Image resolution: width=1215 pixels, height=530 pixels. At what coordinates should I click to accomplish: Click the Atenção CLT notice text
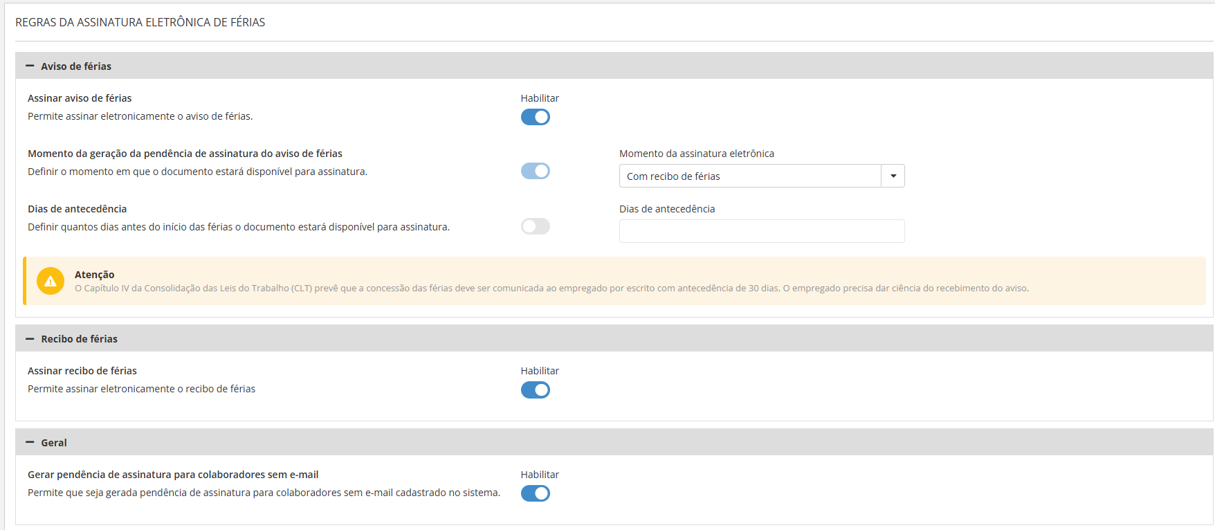click(x=551, y=289)
